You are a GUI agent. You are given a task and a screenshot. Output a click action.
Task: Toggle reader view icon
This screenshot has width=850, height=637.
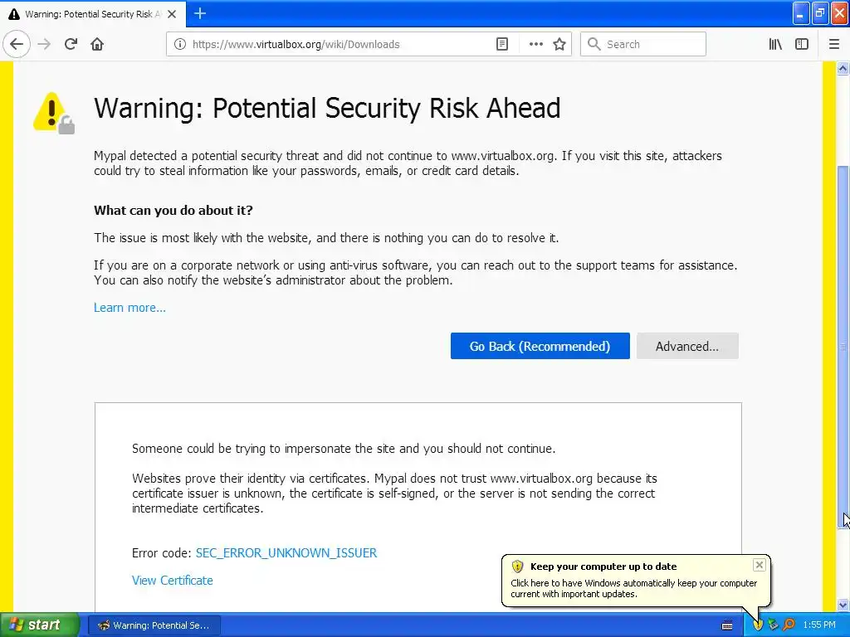(502, 44)
